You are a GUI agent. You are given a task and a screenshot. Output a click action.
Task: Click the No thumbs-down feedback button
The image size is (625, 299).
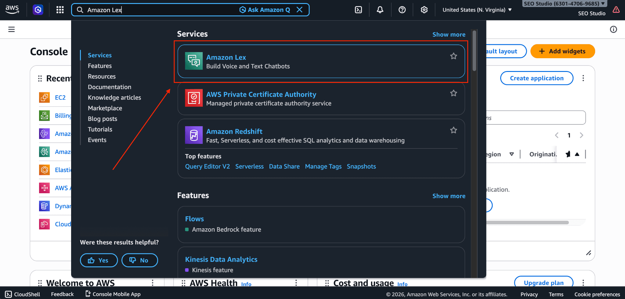point(140,260)
